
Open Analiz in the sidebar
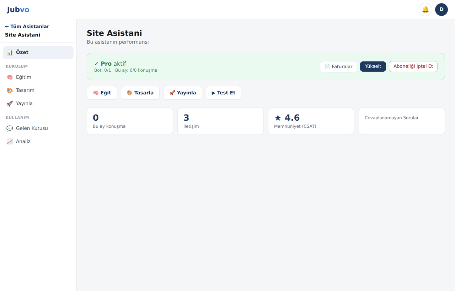(38, 142)
